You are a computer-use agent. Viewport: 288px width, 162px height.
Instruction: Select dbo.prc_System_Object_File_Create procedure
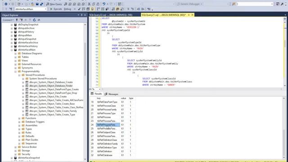point(48,97)
